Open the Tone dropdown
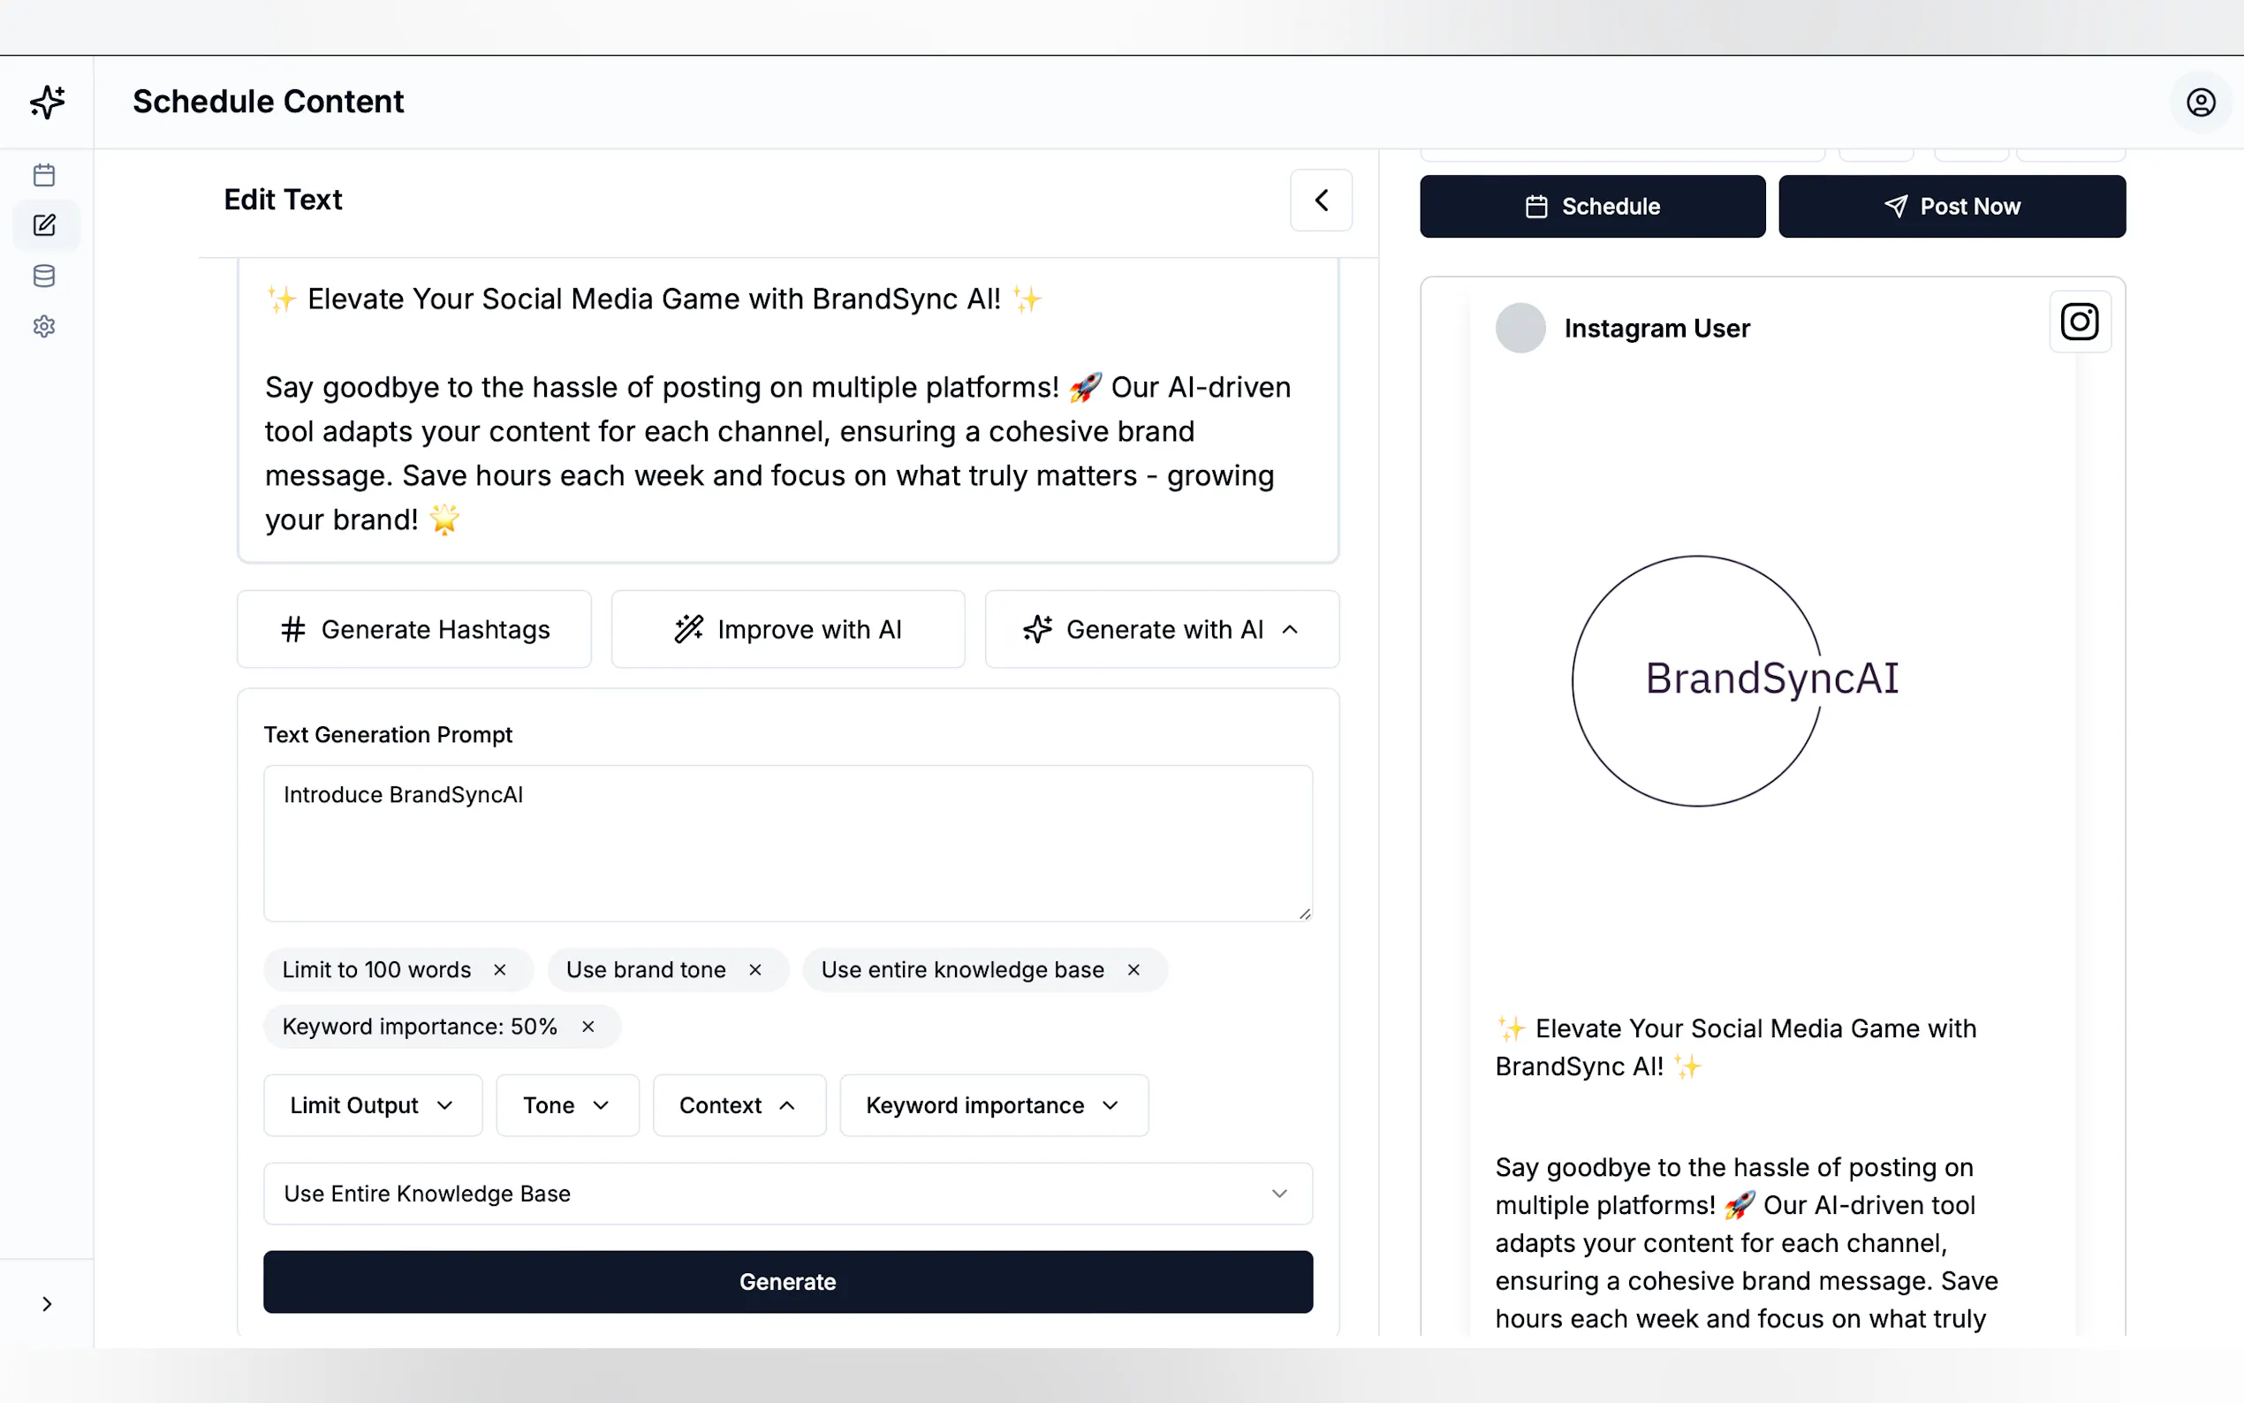This screenshot has height=1403, width=2244. point(567,1105)
